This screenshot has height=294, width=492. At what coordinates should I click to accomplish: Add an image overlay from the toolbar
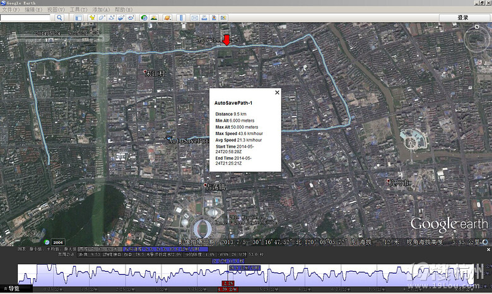tap(121, 18)
